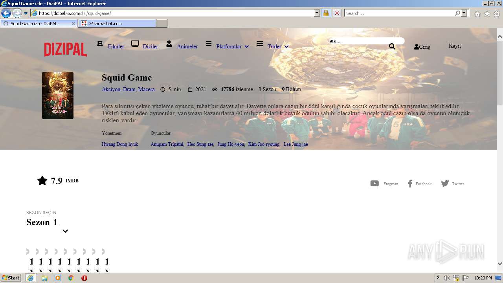
Task: Click the volume speaker tray icon
Action: [447, 278]
